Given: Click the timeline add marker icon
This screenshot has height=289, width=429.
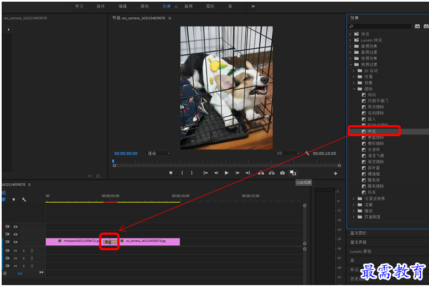Looking at the screenshot, I should 14,199.
